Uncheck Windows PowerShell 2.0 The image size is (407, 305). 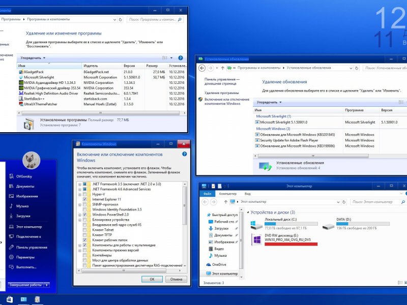pos(84,215)
